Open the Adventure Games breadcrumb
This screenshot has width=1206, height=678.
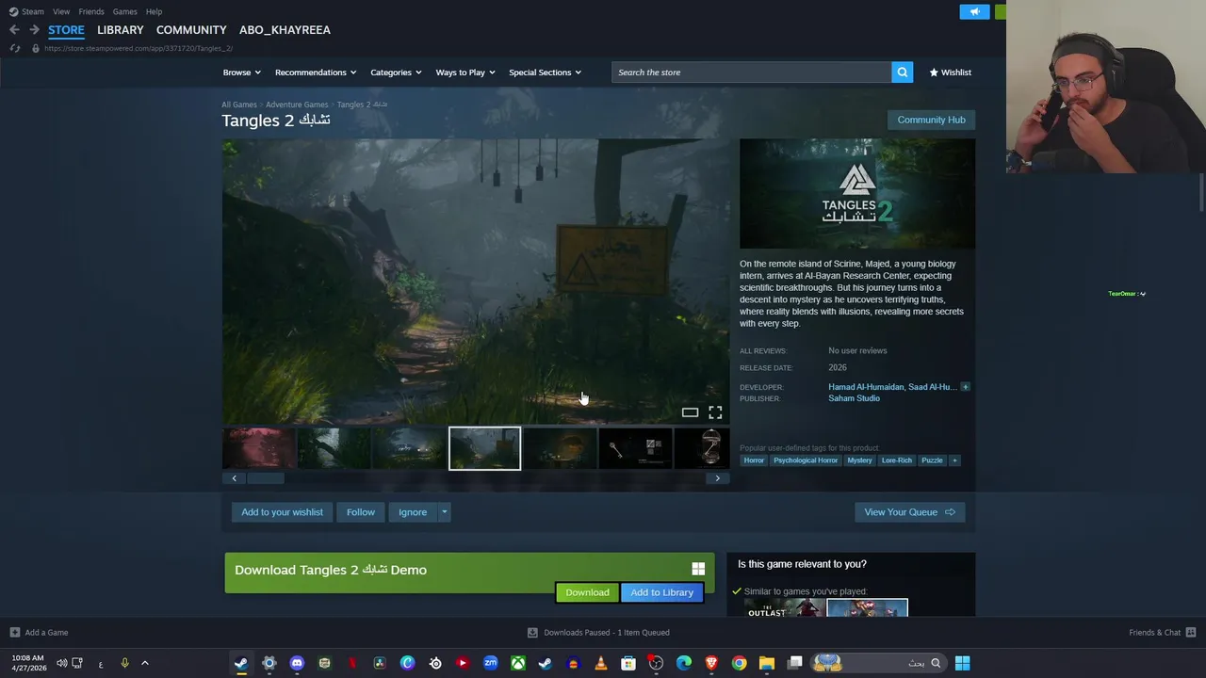pyautogui.click(x=297, y=105)
